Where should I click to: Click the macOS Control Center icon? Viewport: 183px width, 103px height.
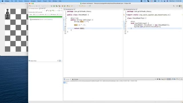(165, 1)
